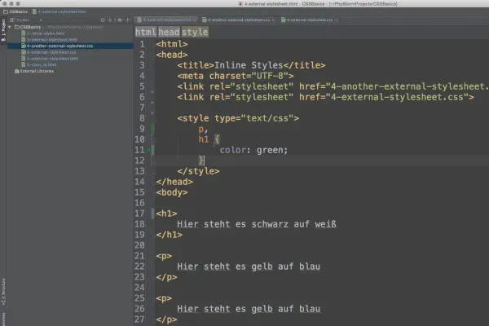The width and height of the screenshot is (489, 326).
Task: Click the h1 selector on line 10
Action: coord(203,139)
